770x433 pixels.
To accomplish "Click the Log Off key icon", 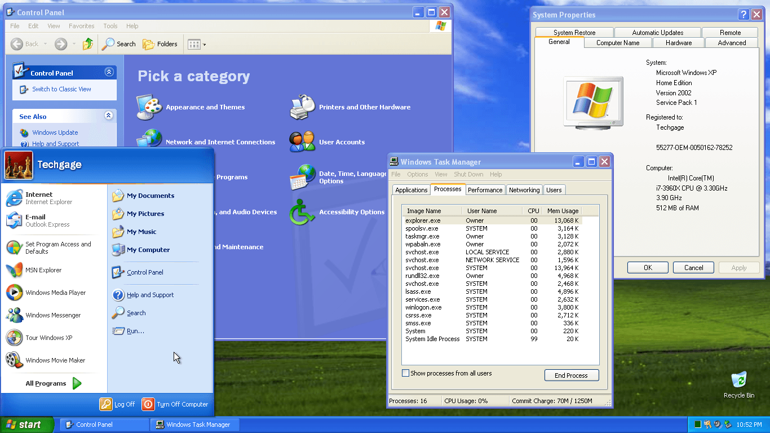I will (106, 404).
